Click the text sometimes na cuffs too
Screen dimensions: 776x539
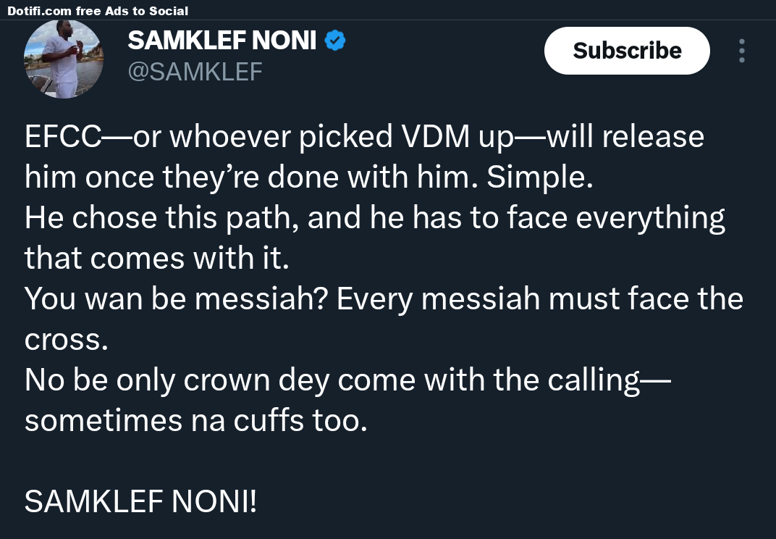click(x=195, y=421)
